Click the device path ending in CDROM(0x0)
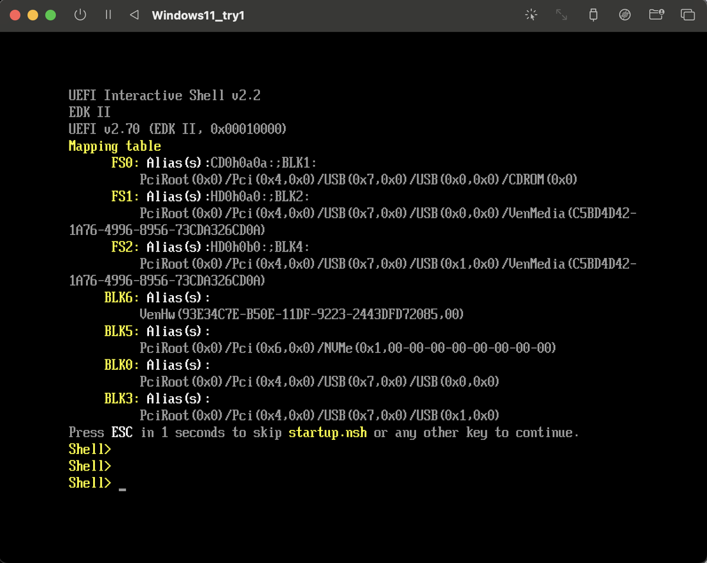This screenshot has width=707, height=563. click(359, 180)
